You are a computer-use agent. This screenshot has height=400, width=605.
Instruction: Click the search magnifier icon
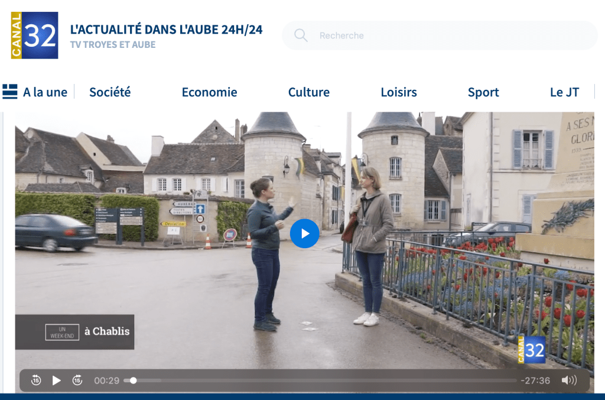[x=301, y=35]
